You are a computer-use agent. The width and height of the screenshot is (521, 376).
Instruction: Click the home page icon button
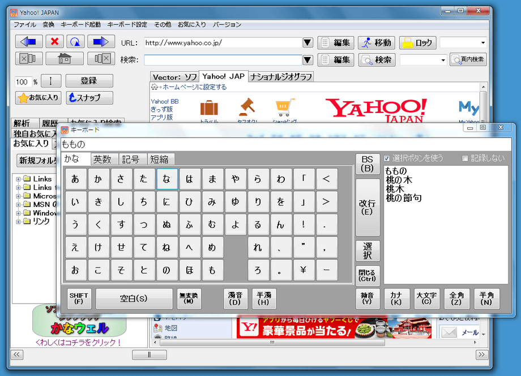click(x=65, y=59)
